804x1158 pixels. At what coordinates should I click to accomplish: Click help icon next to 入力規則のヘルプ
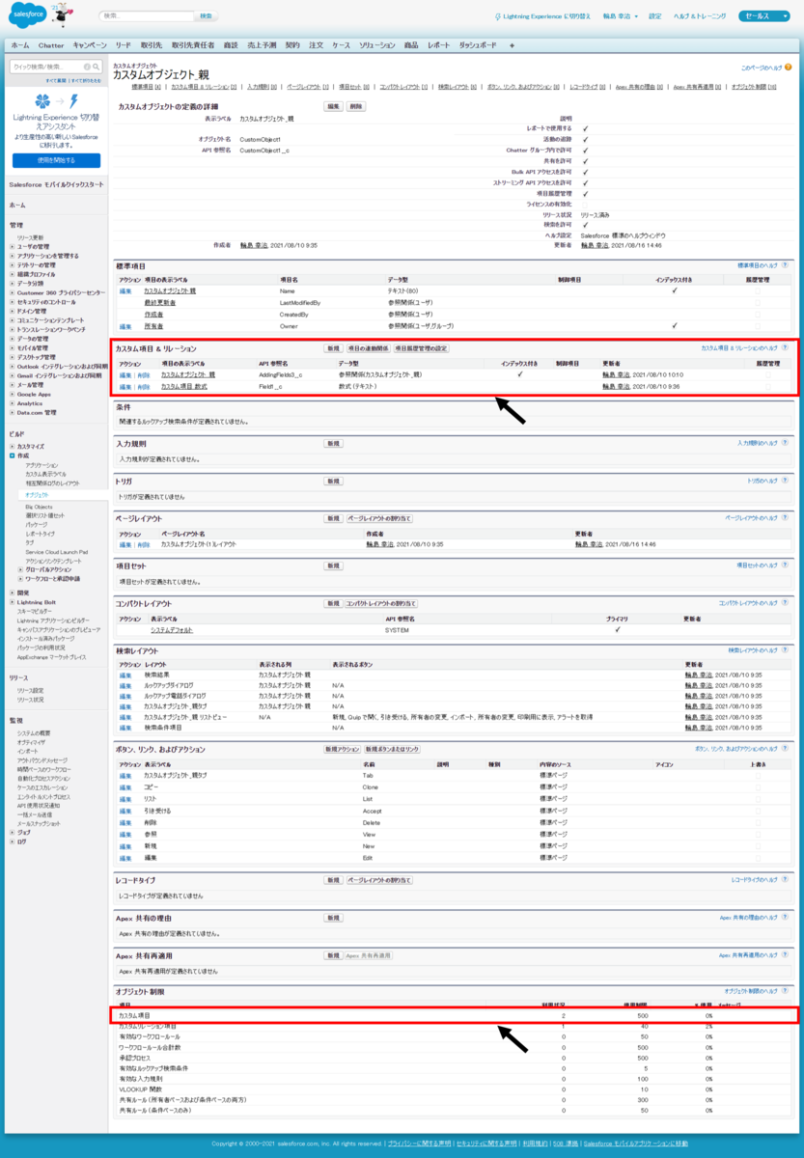click(785, 443)
